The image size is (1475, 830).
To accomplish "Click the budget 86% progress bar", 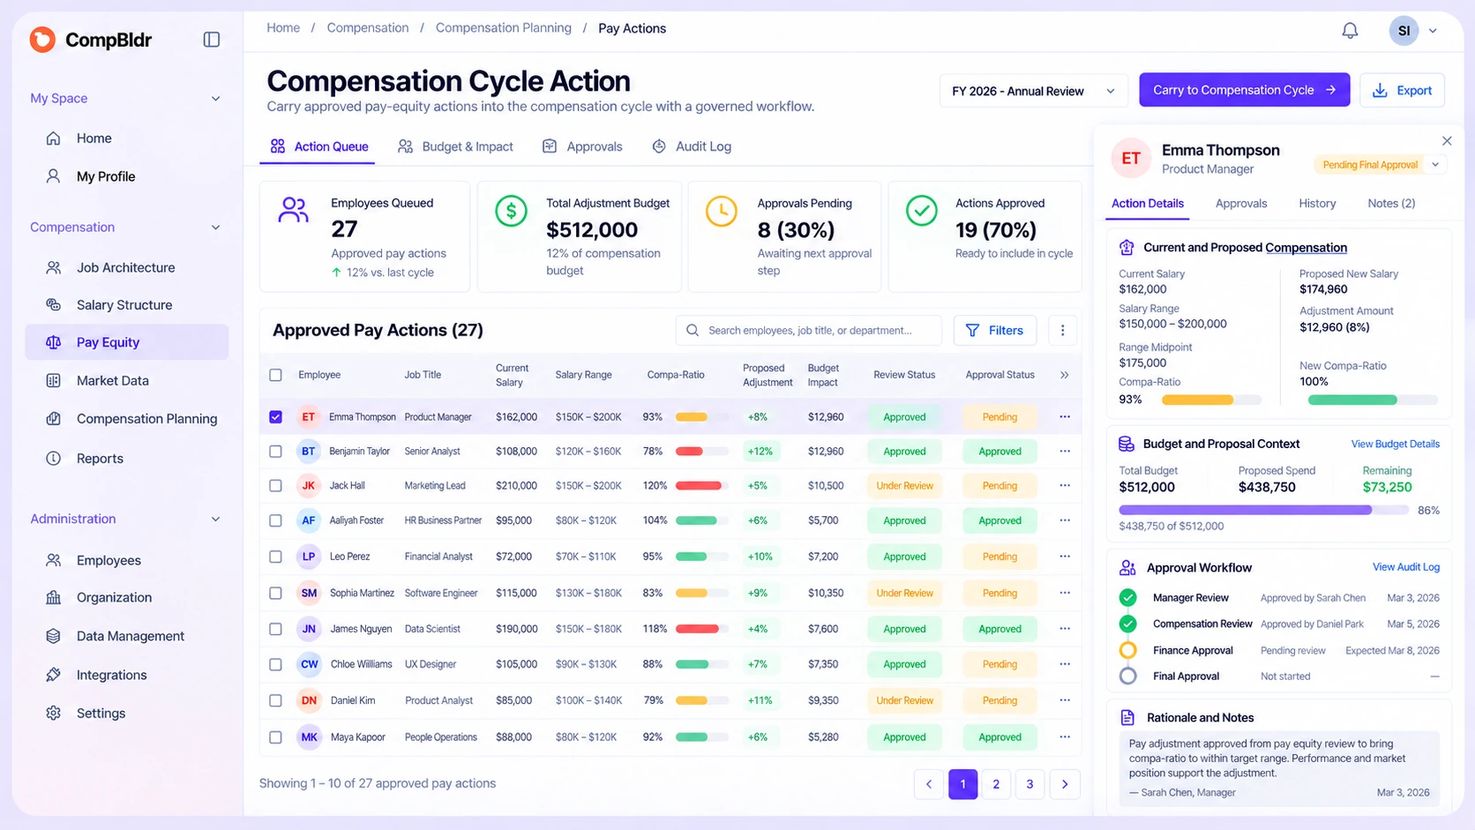I will point(1263,510).
